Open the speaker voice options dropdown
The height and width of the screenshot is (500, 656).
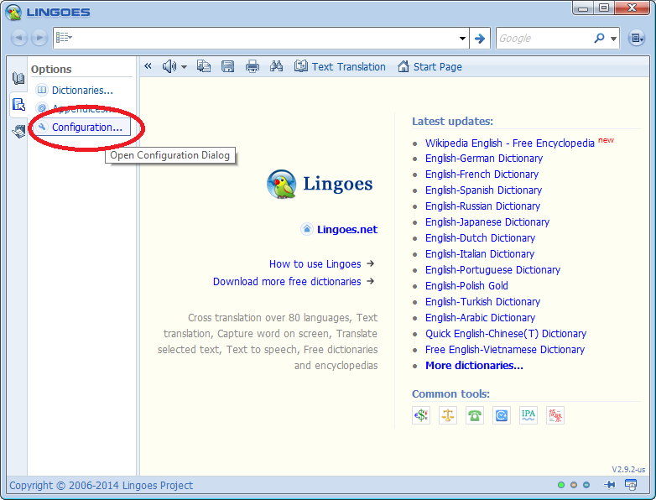coord(184,67)
